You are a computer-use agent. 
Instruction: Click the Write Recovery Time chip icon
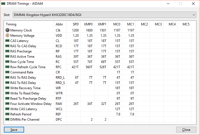click(7, 88)
